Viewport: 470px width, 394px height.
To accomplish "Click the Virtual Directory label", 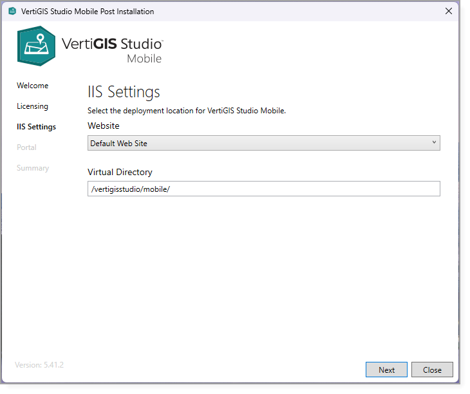I will coord(120,173).
